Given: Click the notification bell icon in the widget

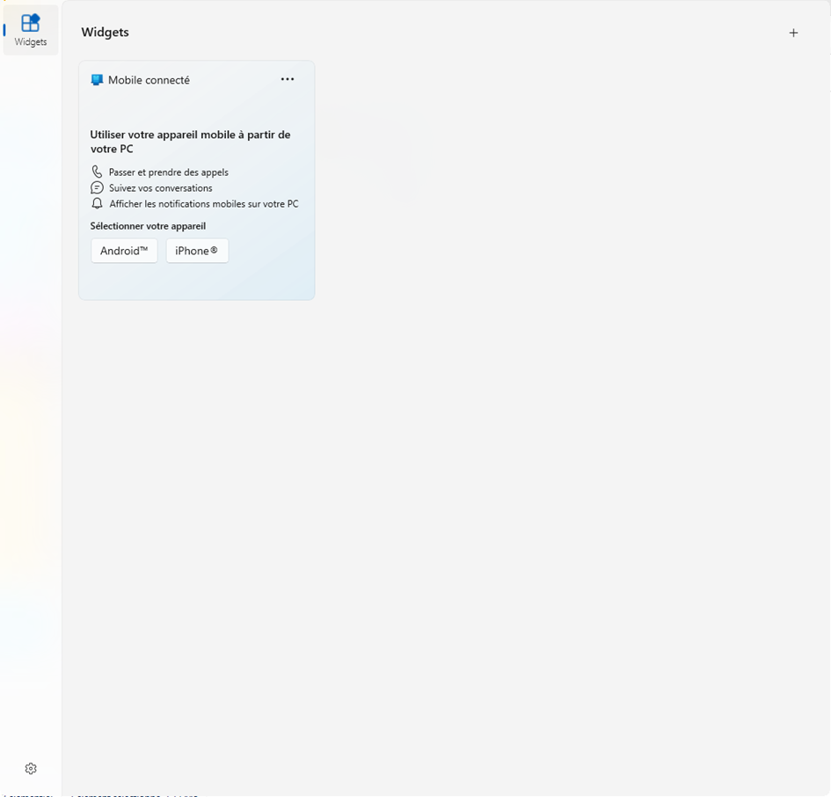Looking at the screenshot, I should point(97,203).
